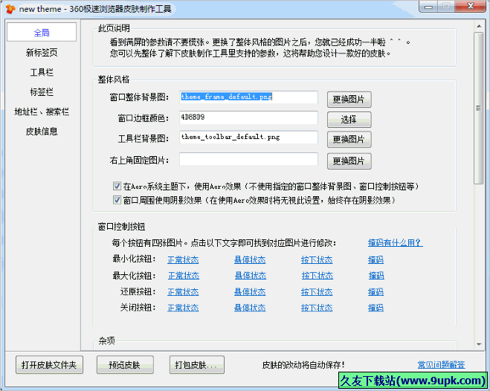Click 打开皮肤文件夹 button
Image resolution: width=490 pixels, height=391 pixels.
click(x=49, y=365)
